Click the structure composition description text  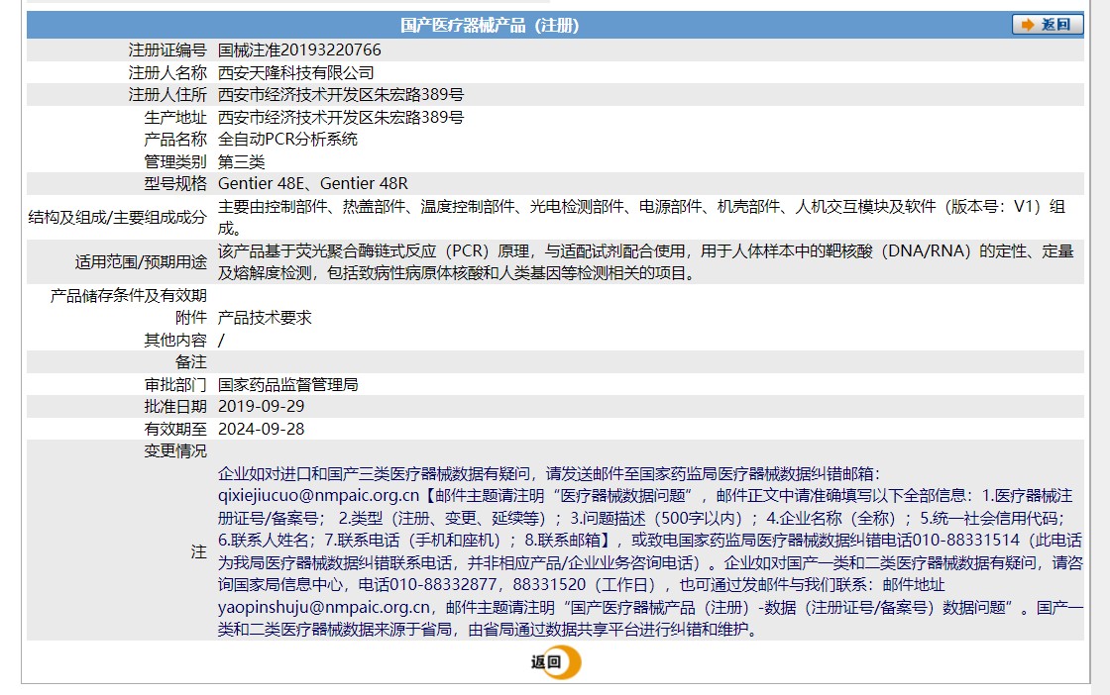pos(641,217)
